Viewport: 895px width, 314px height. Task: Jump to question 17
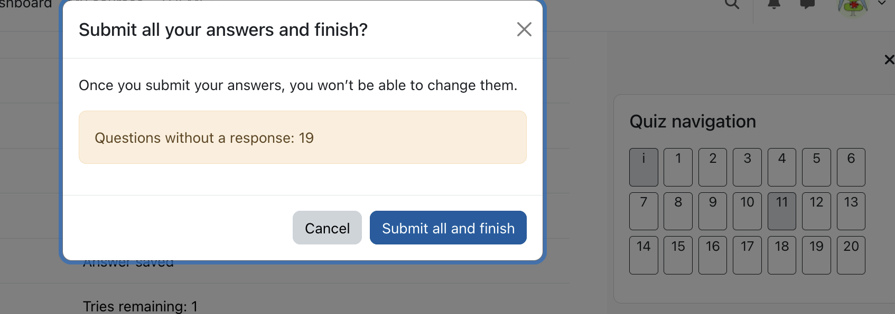(747, 256)
